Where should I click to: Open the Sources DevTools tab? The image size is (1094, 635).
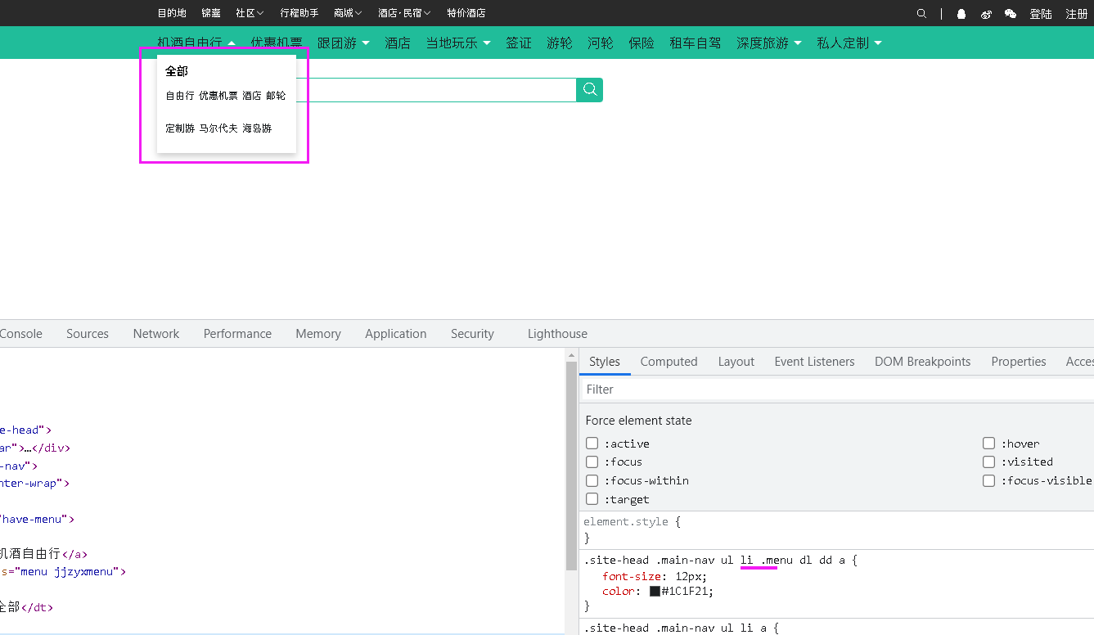tap(88, 334)
